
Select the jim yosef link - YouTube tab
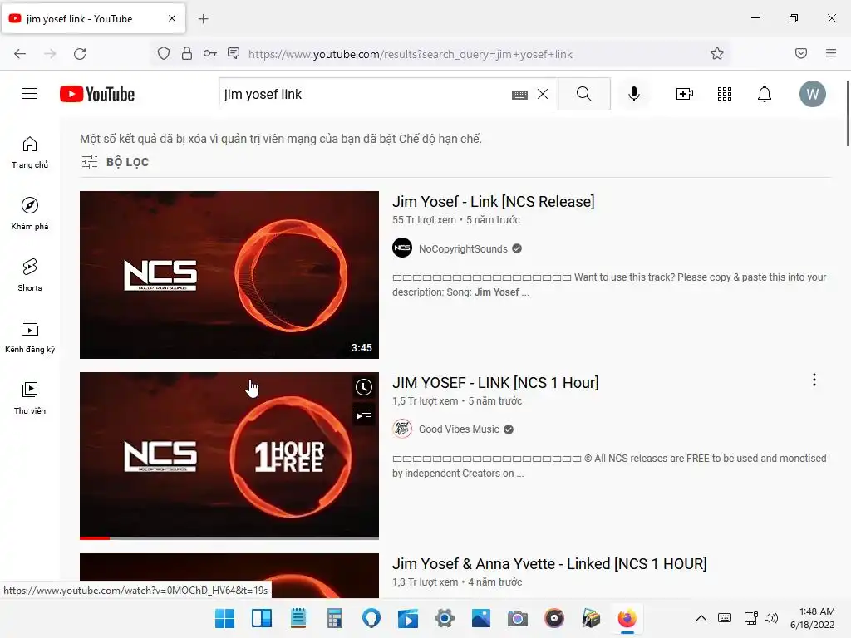click(93, 18)
